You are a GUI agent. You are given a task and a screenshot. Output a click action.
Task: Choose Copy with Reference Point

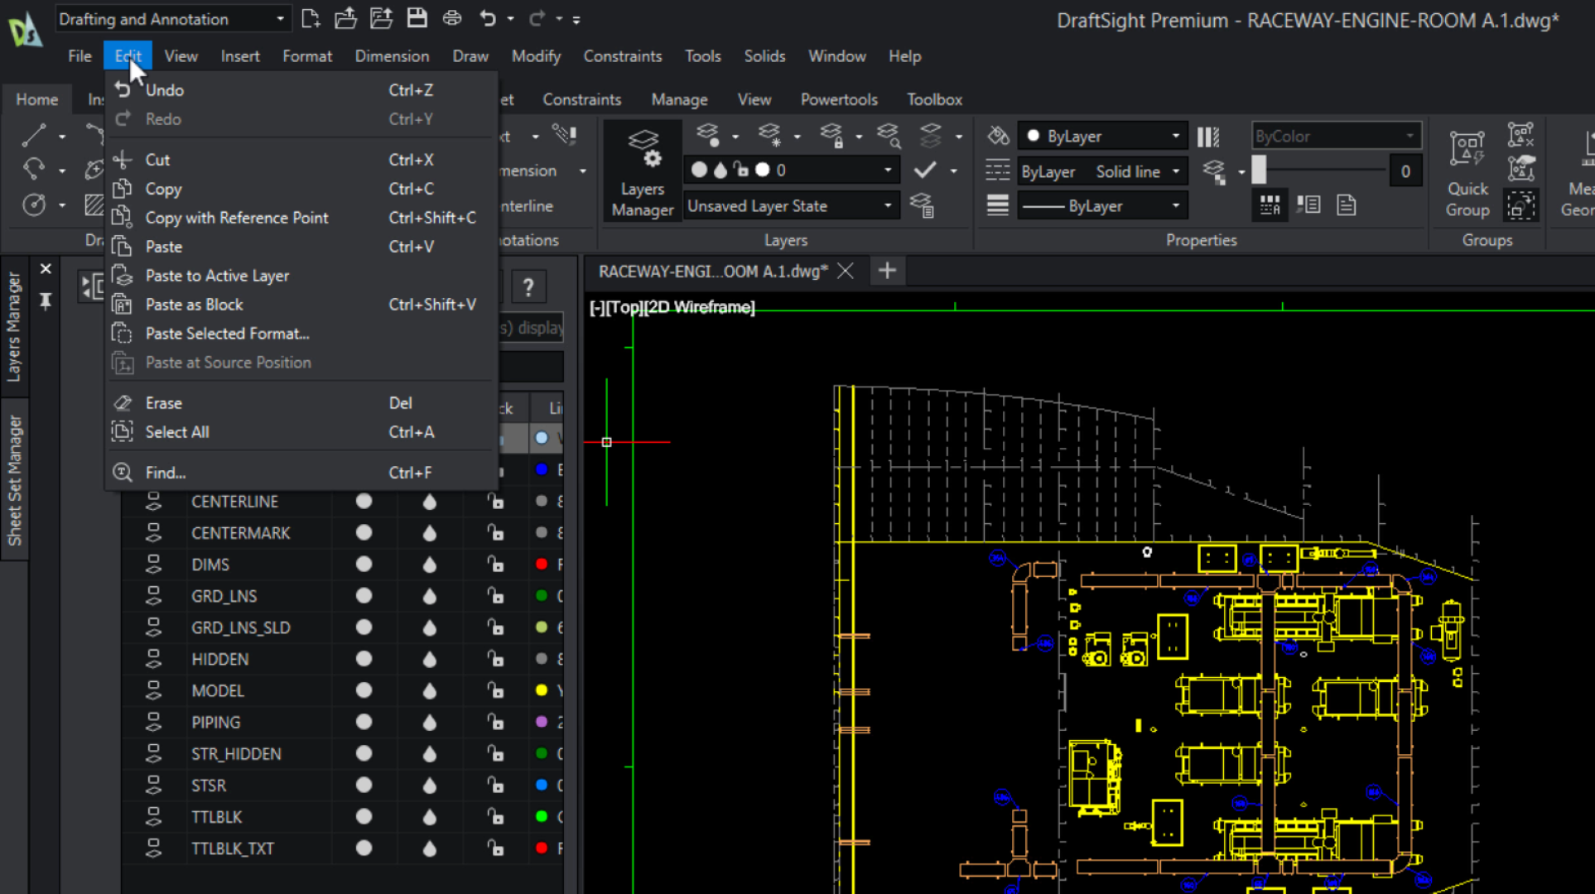click(300, 218)
